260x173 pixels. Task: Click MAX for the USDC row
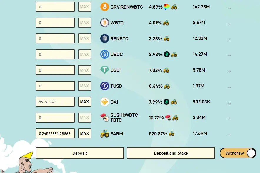[85, 54]
